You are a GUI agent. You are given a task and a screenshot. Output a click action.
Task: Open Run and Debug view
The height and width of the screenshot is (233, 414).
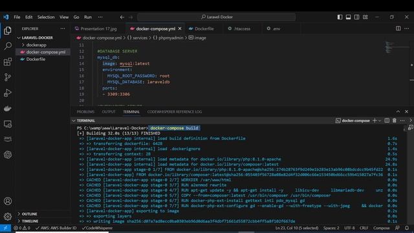(8, 93)
